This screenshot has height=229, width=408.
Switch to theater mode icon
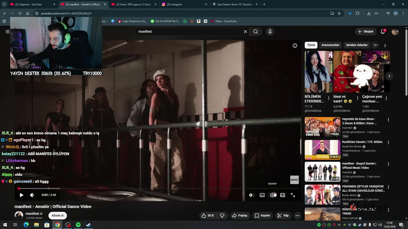pyautogui.click(x=282, y=195)
